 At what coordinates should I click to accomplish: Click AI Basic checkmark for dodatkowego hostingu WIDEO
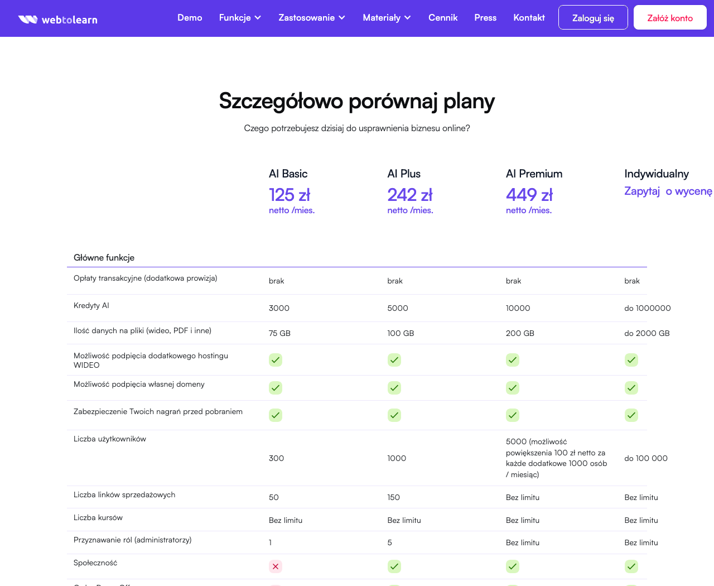(276, 360)
